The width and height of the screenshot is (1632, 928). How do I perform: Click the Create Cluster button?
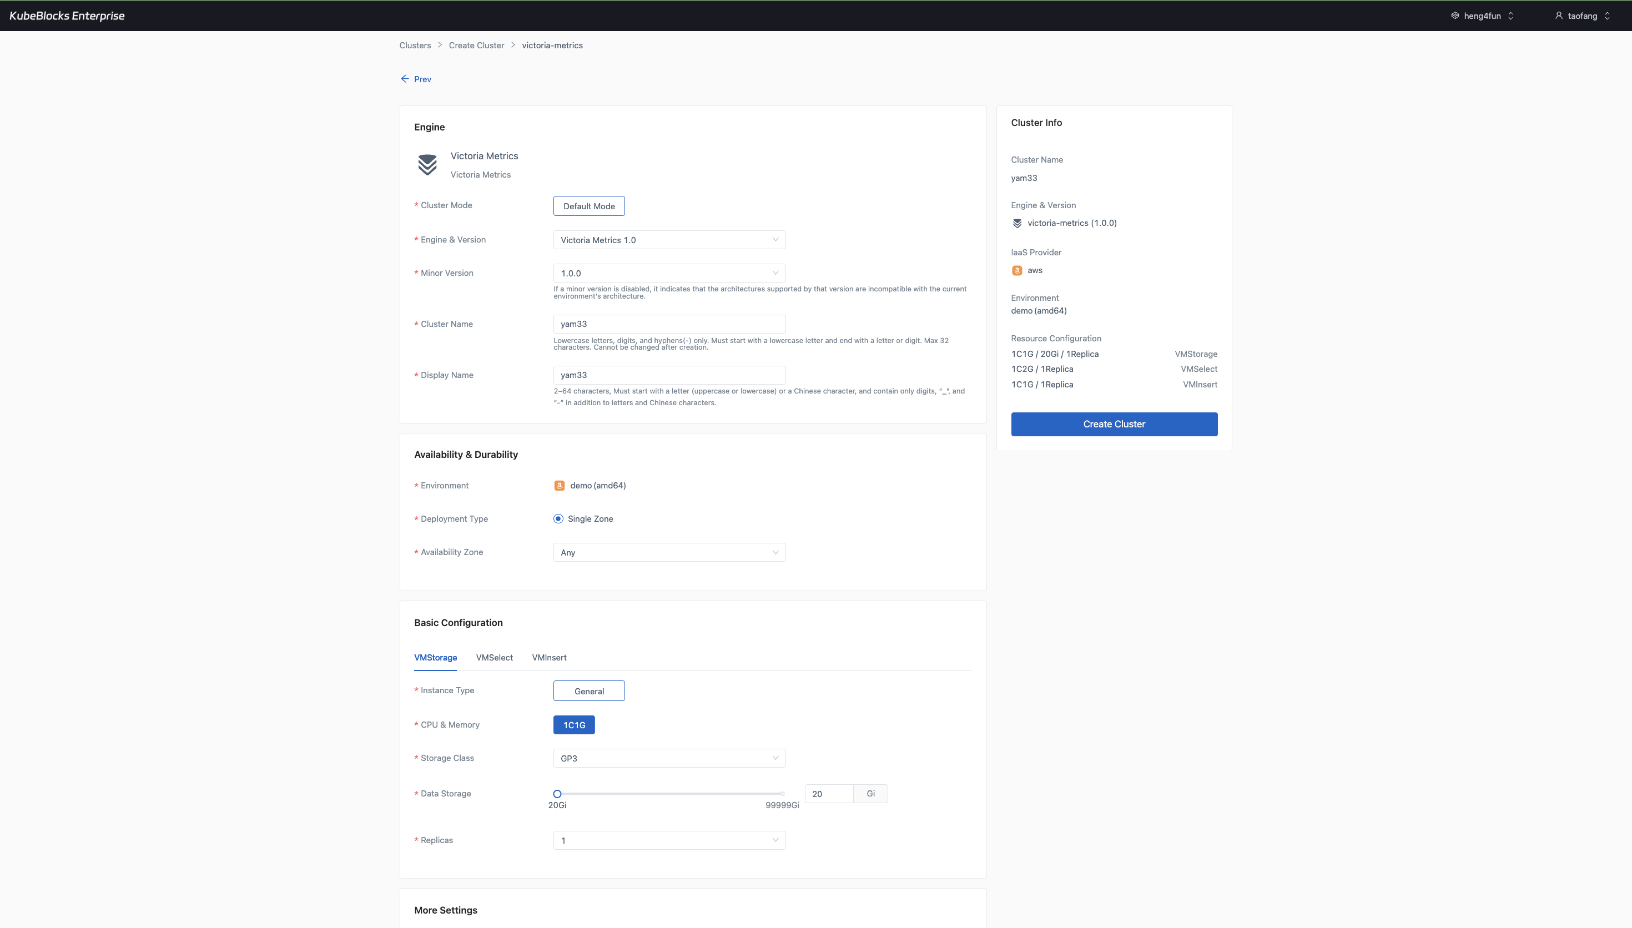point(1114,424)
